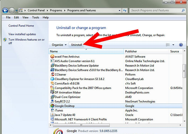Click the Java 7 Update 40 icon
Viewport: 188px width, 134px height.
(52, 115)
